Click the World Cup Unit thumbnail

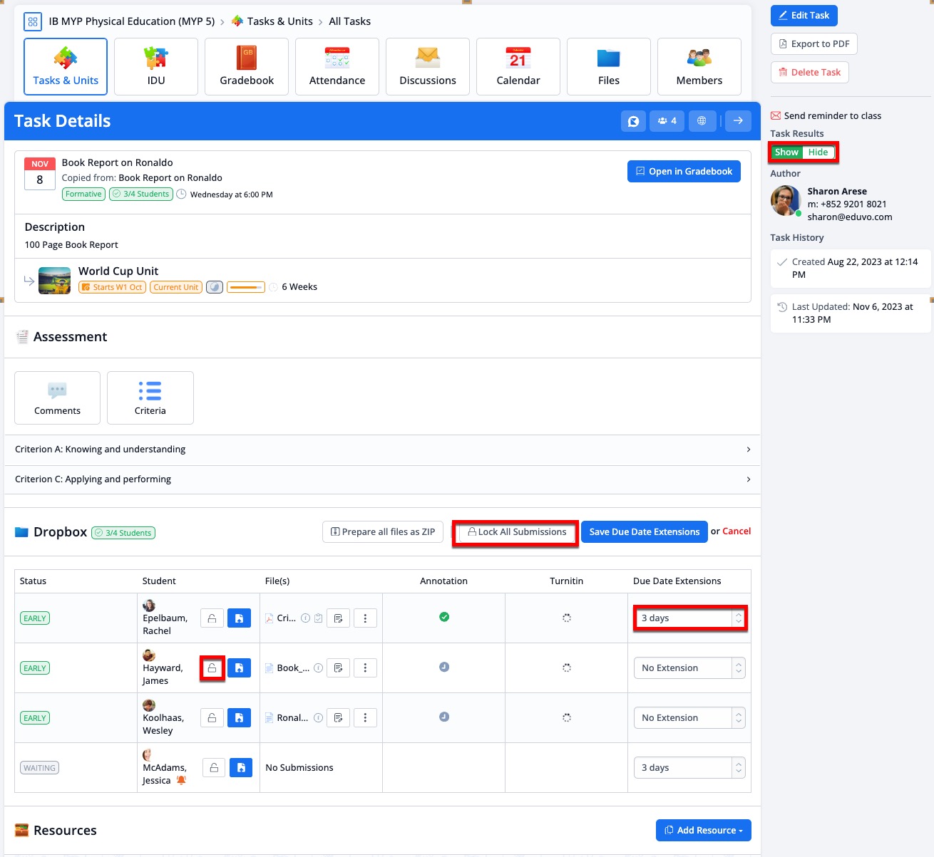54,281
